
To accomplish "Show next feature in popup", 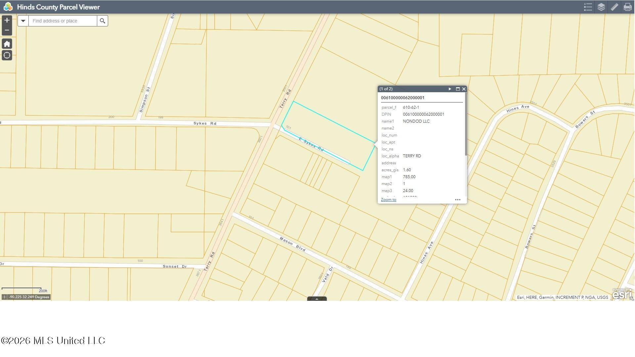I will (x=450, y=89).
